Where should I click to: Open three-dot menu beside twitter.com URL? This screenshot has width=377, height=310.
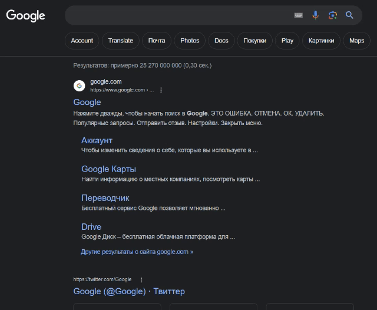(x=141, y=280)
